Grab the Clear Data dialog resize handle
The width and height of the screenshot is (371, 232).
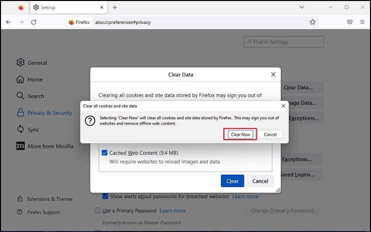click(278, 190)
